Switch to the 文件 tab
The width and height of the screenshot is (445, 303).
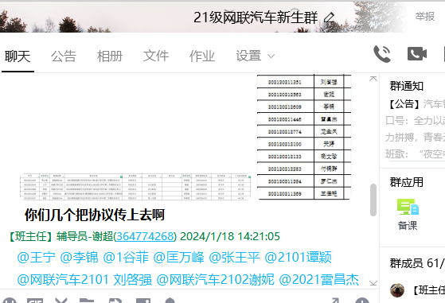pyautogui.click(x=156, y=56)
